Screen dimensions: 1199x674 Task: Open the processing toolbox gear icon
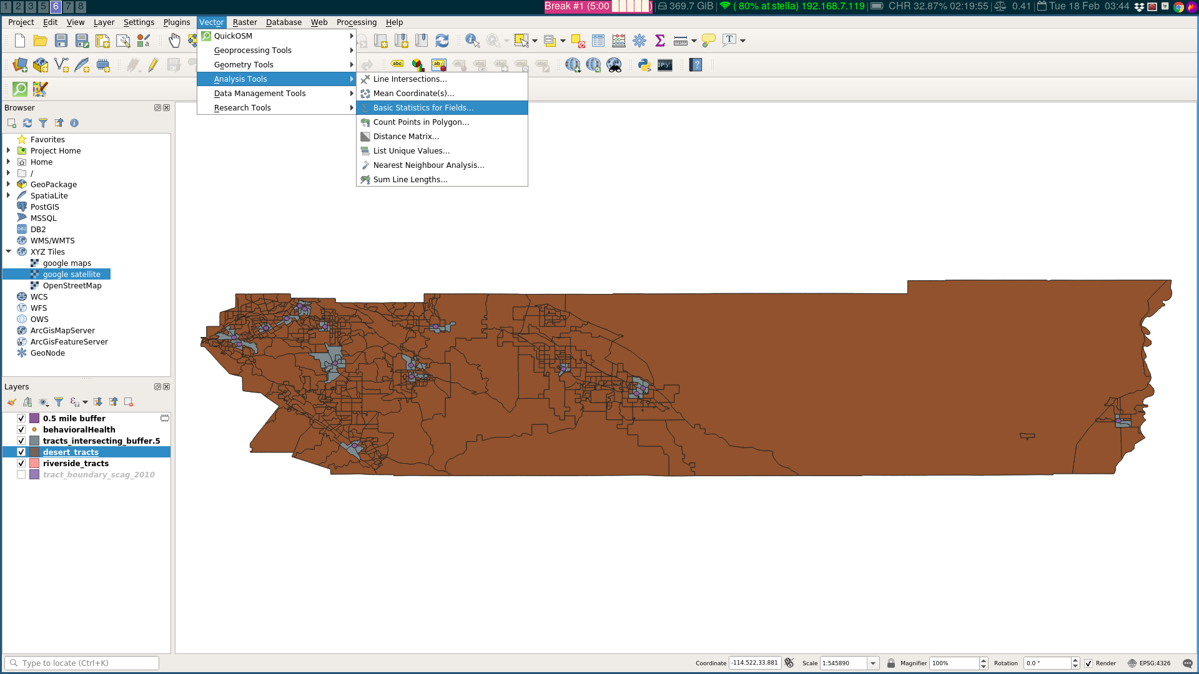click(x=639, y=41)
